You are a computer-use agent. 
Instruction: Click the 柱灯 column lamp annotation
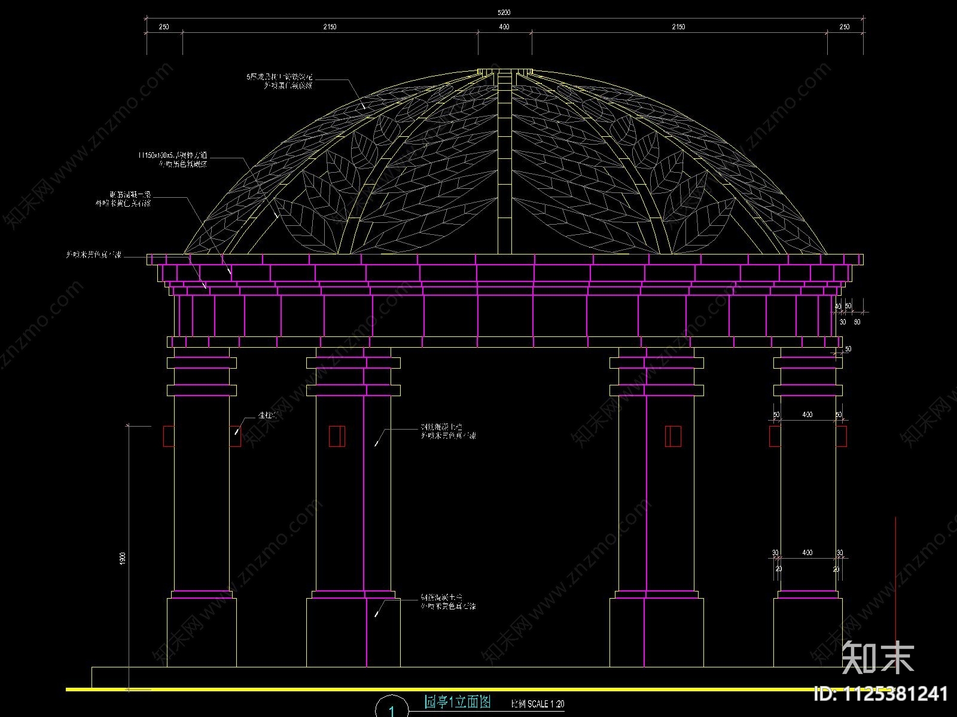[x=267, y=414]
